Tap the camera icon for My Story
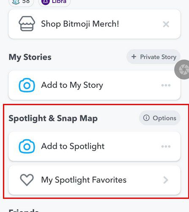This screenshot has height=212, width=189. 27,85
